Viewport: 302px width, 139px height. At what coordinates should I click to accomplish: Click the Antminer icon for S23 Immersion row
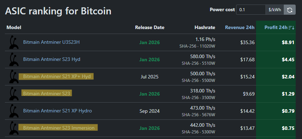(14, 128)
